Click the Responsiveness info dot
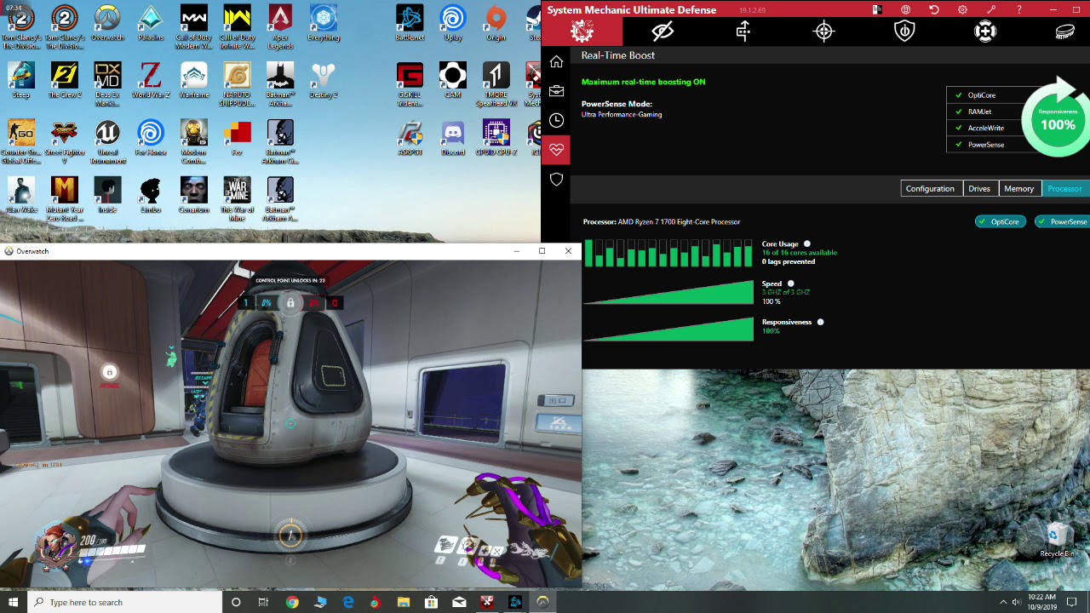The image size is (1090, 613). coord(820,322)
